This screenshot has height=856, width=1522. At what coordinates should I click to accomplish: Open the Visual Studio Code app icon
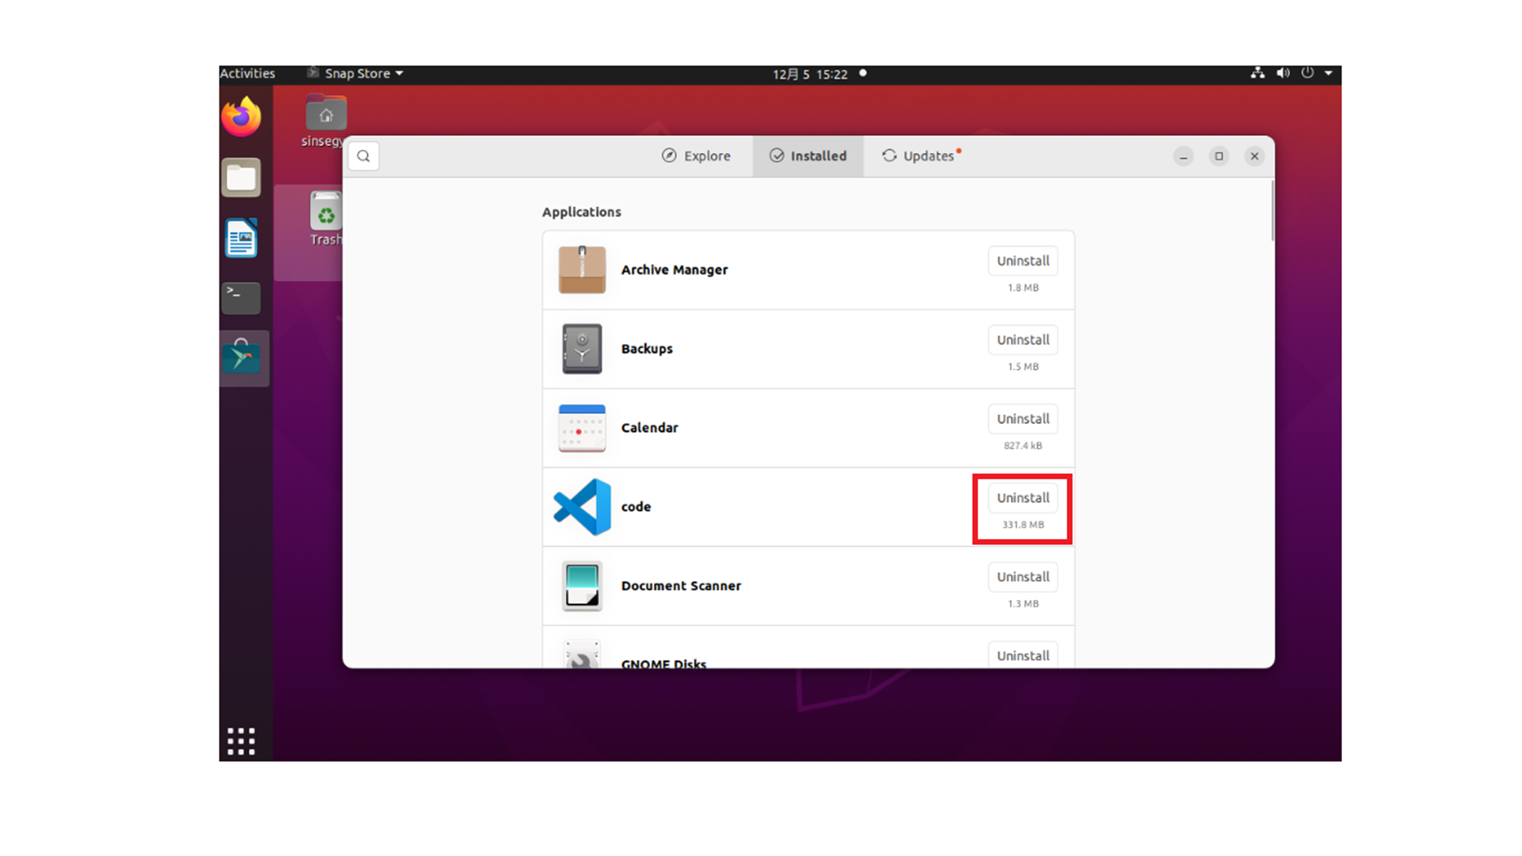pyautogui.click(x=582, y=507)
